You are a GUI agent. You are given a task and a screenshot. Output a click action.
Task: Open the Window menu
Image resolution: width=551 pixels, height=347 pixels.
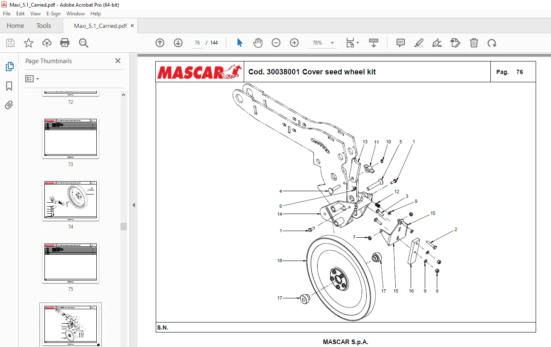76,14
